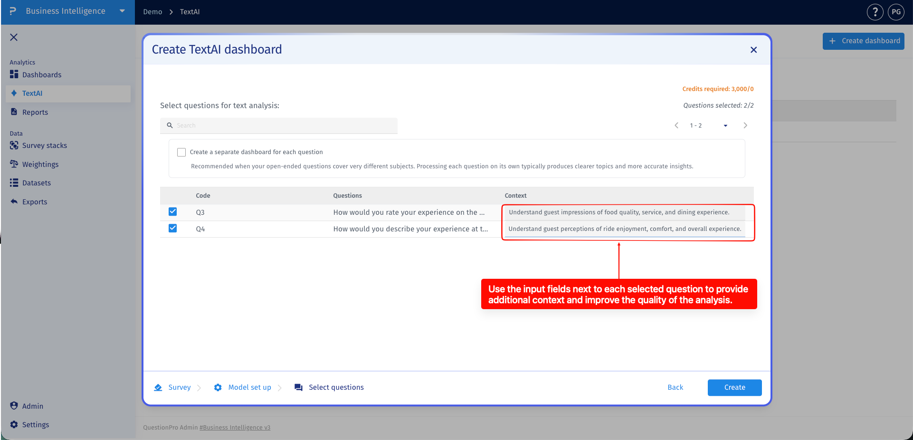The image size is (913, 440).
Task: Open Survey stacks in the sidebar
Action: pyautogui.click(x=45, y=146)
